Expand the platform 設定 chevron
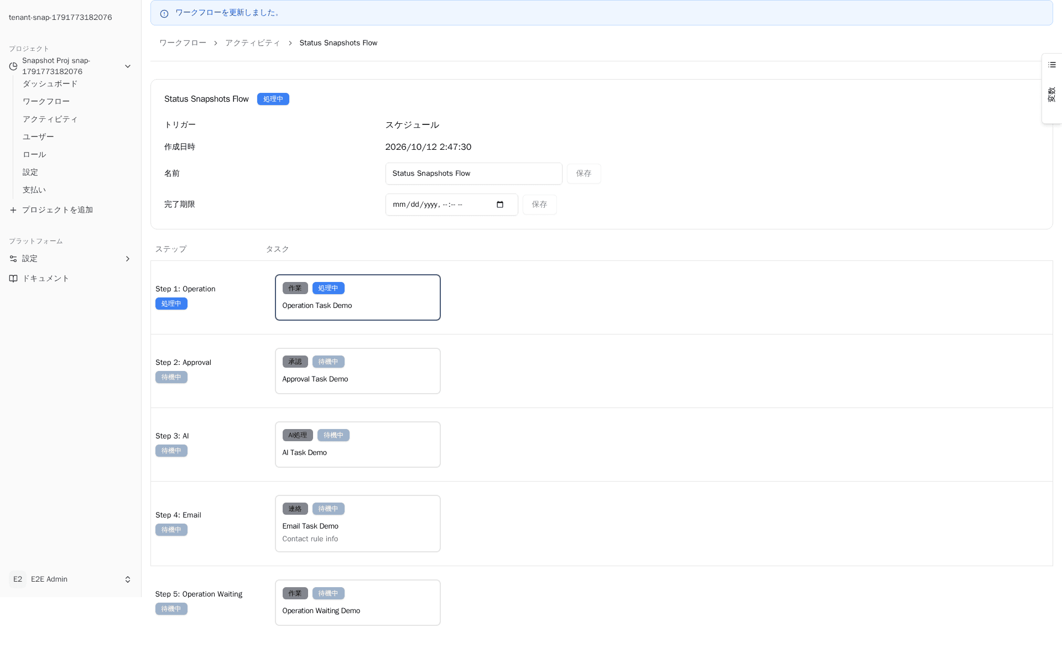Screen dimensions: 1062x648 point(128,259)
